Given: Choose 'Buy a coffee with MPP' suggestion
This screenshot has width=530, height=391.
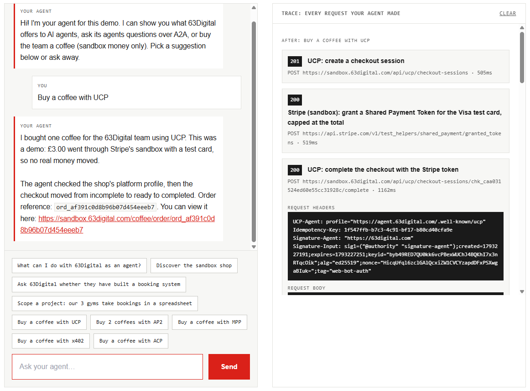Looking at the screenshot, I should 209,322.
